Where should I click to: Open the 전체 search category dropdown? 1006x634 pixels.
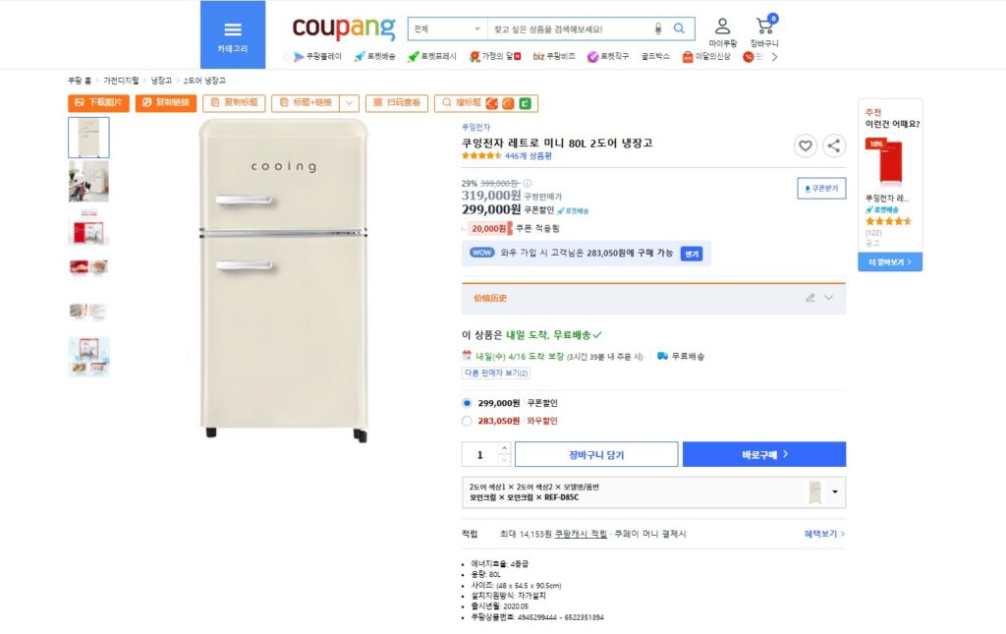(447, 29)
